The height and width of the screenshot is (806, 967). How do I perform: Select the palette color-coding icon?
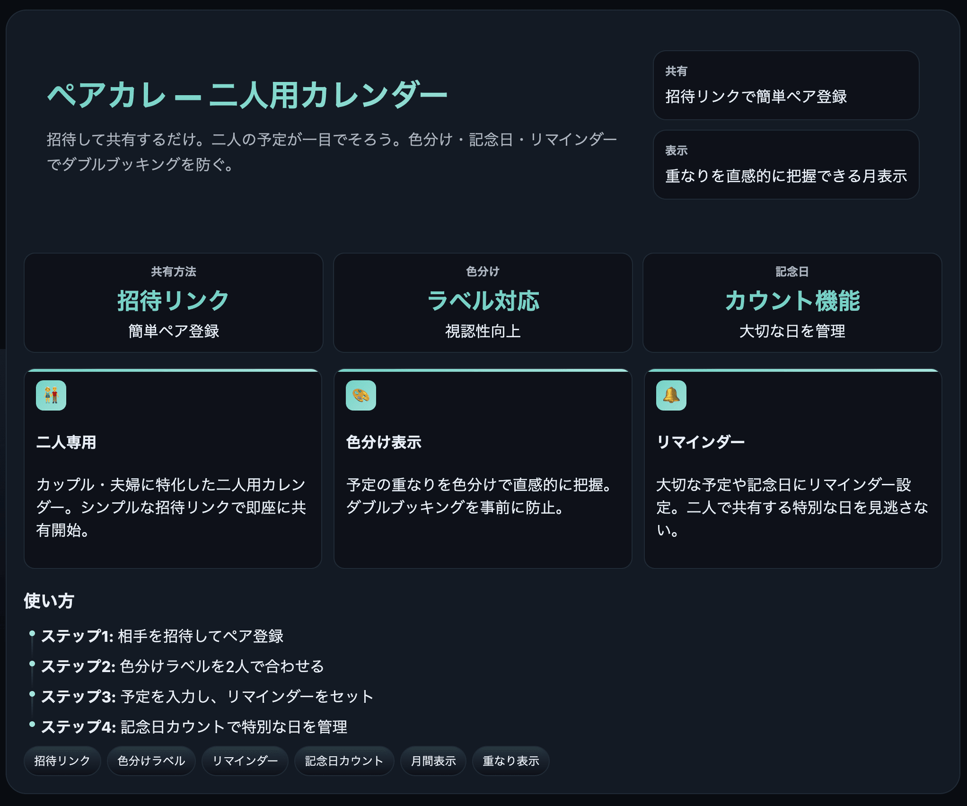[x=361, y=396]
